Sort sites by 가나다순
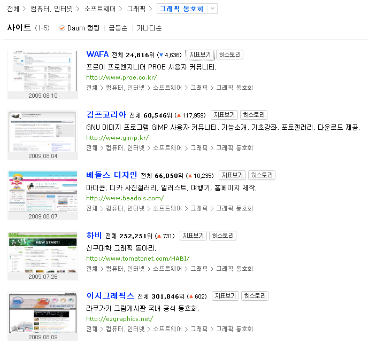This screenshot has height=344, width=369. click(149, 28)
